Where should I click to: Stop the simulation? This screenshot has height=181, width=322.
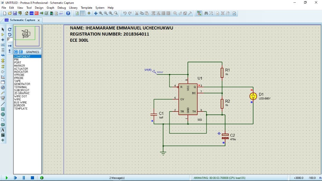(32, 178)
